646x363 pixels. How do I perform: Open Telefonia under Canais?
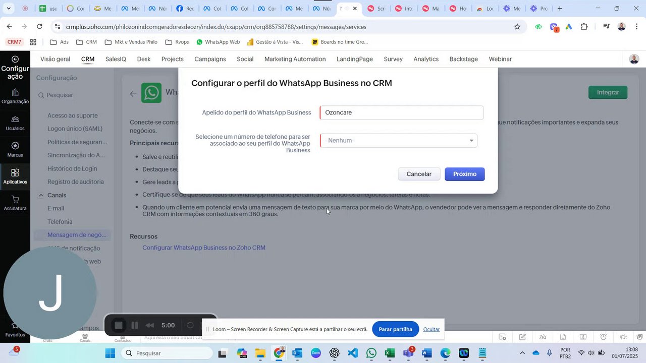coord(60,221)
